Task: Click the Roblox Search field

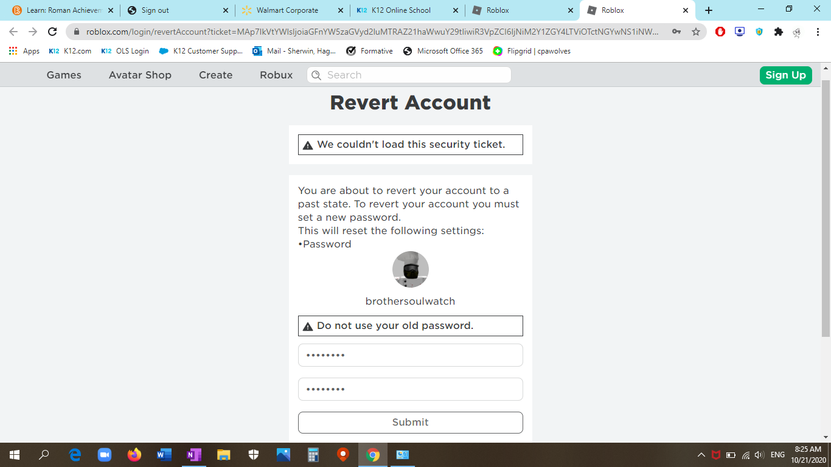Action: 409,75
